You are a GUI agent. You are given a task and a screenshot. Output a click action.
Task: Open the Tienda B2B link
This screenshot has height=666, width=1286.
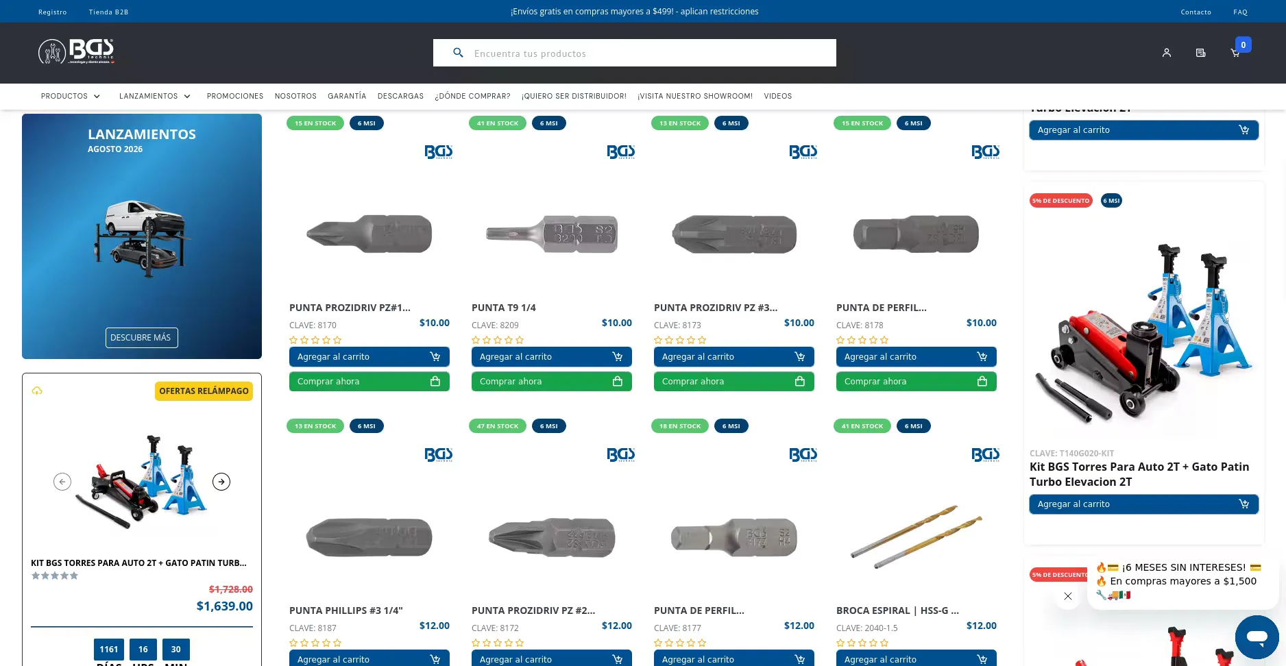click(x=108, y=12)
